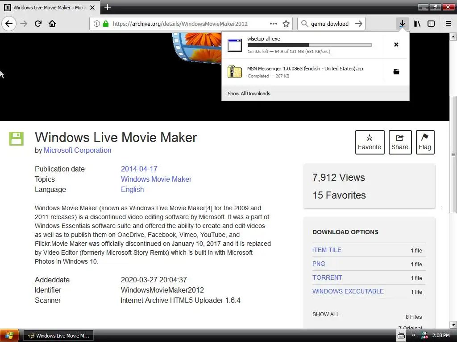Toggle the Downloads panel arrow icon

402,24
